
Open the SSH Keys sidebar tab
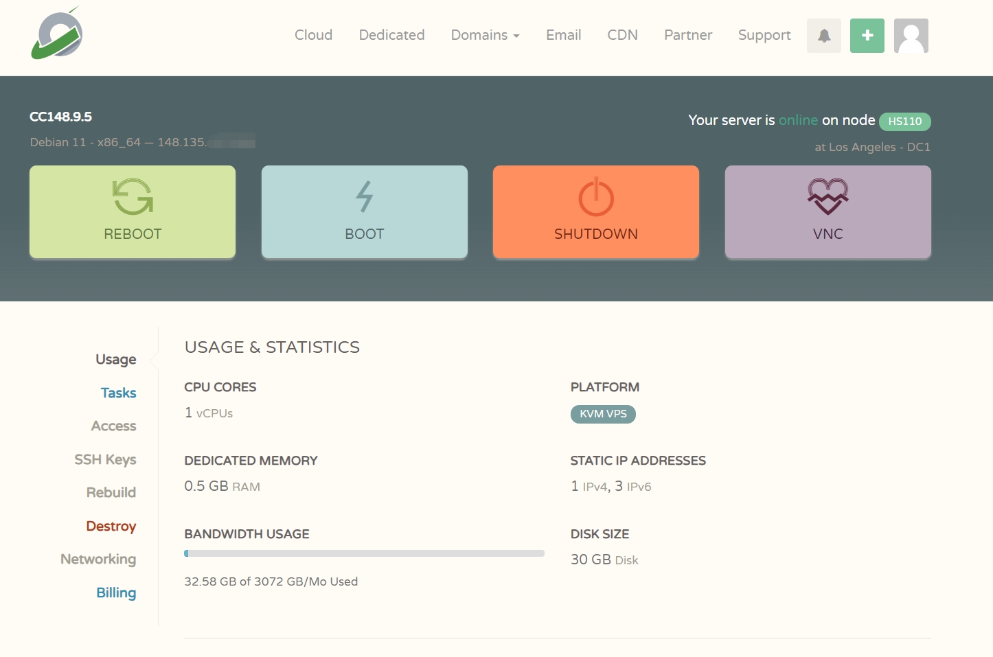[x=106, y=459]
